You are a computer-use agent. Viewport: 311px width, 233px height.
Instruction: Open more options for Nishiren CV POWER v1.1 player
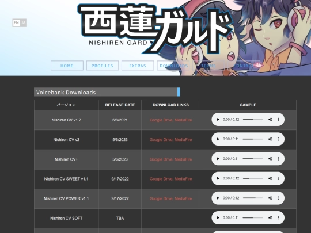(278, 198)
